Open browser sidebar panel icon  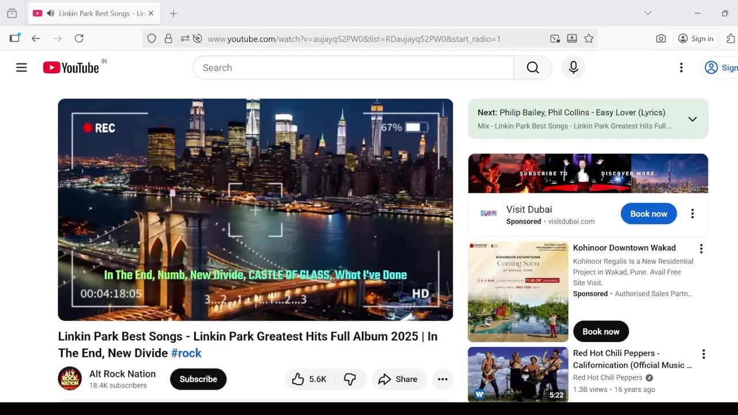pyautogui.click(x=14, y=39)
